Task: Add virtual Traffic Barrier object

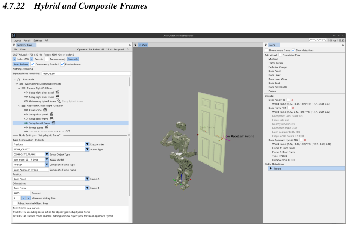Action: click(275, 63)
